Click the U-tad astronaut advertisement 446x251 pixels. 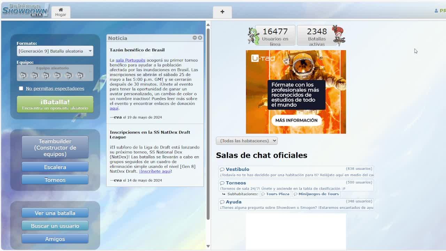296,92
